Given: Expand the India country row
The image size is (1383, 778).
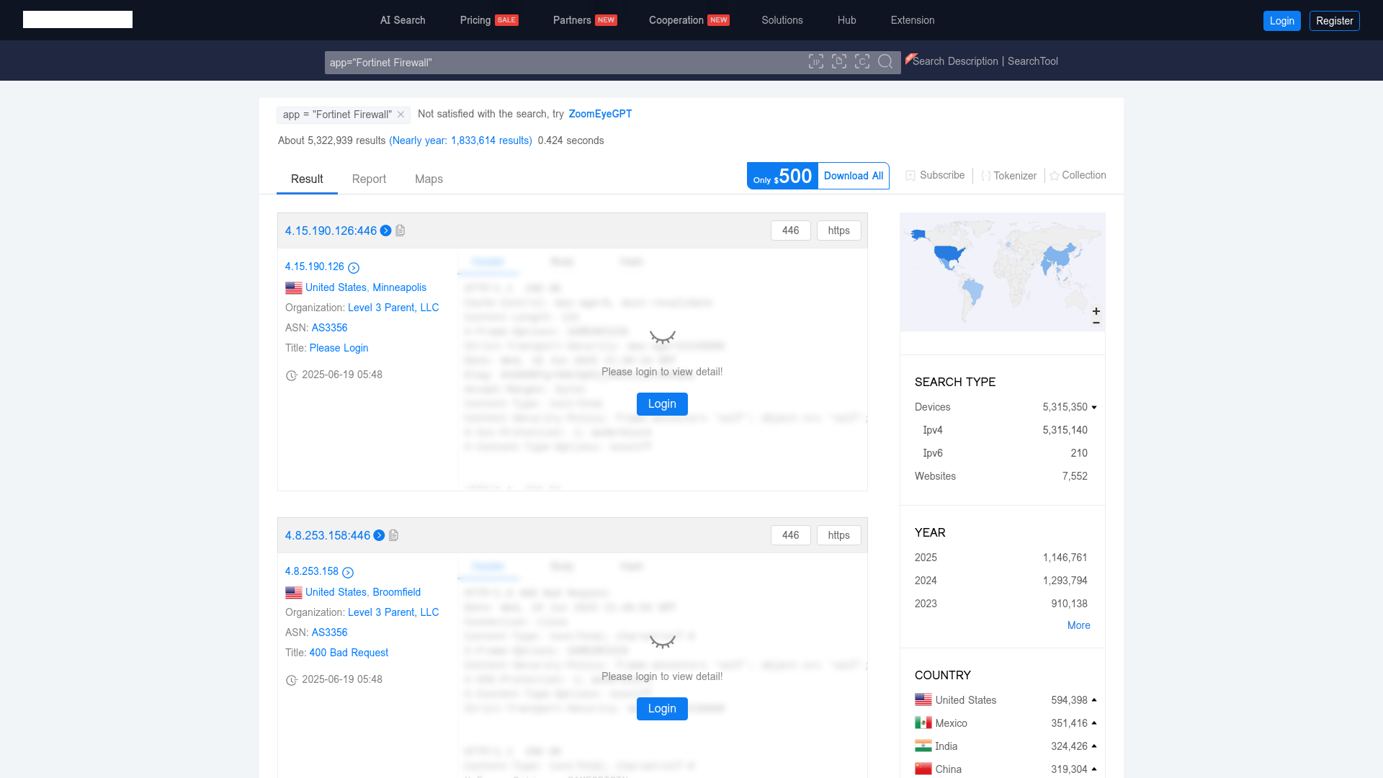Looking at the screenshot, I should [x=1094, y=746].
